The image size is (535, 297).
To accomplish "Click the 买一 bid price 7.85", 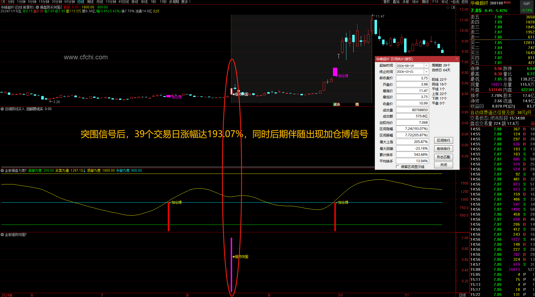I will (498, 43).
